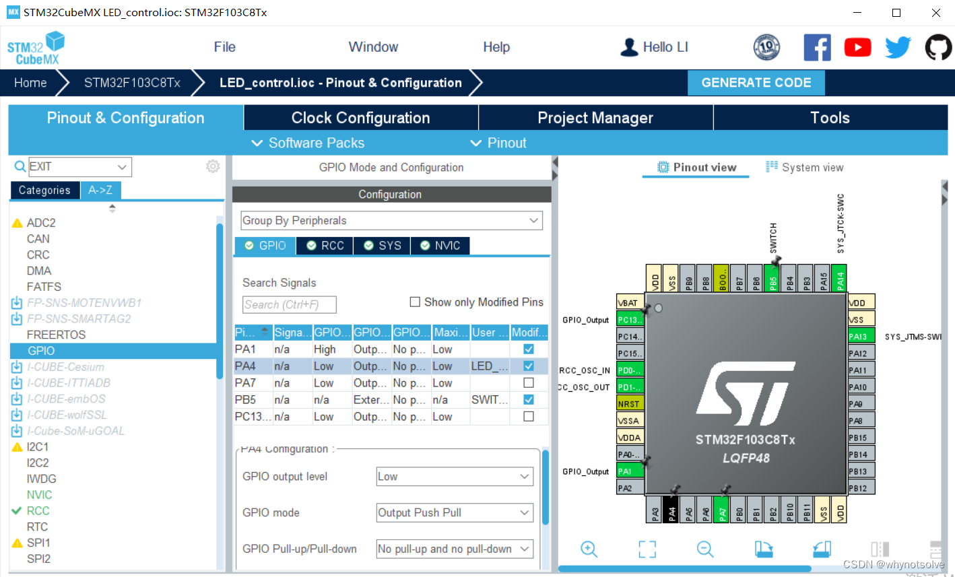The image size is (955, 577).
Task: Click the PA14 pin on the chip
Action: [x=840, y=278]
